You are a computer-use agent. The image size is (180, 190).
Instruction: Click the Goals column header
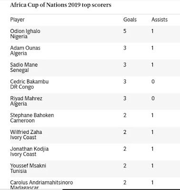click(130, 19)
